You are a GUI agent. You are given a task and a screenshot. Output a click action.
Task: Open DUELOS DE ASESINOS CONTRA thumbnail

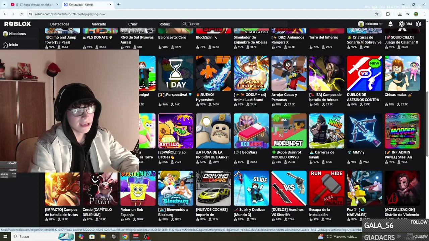364,73
